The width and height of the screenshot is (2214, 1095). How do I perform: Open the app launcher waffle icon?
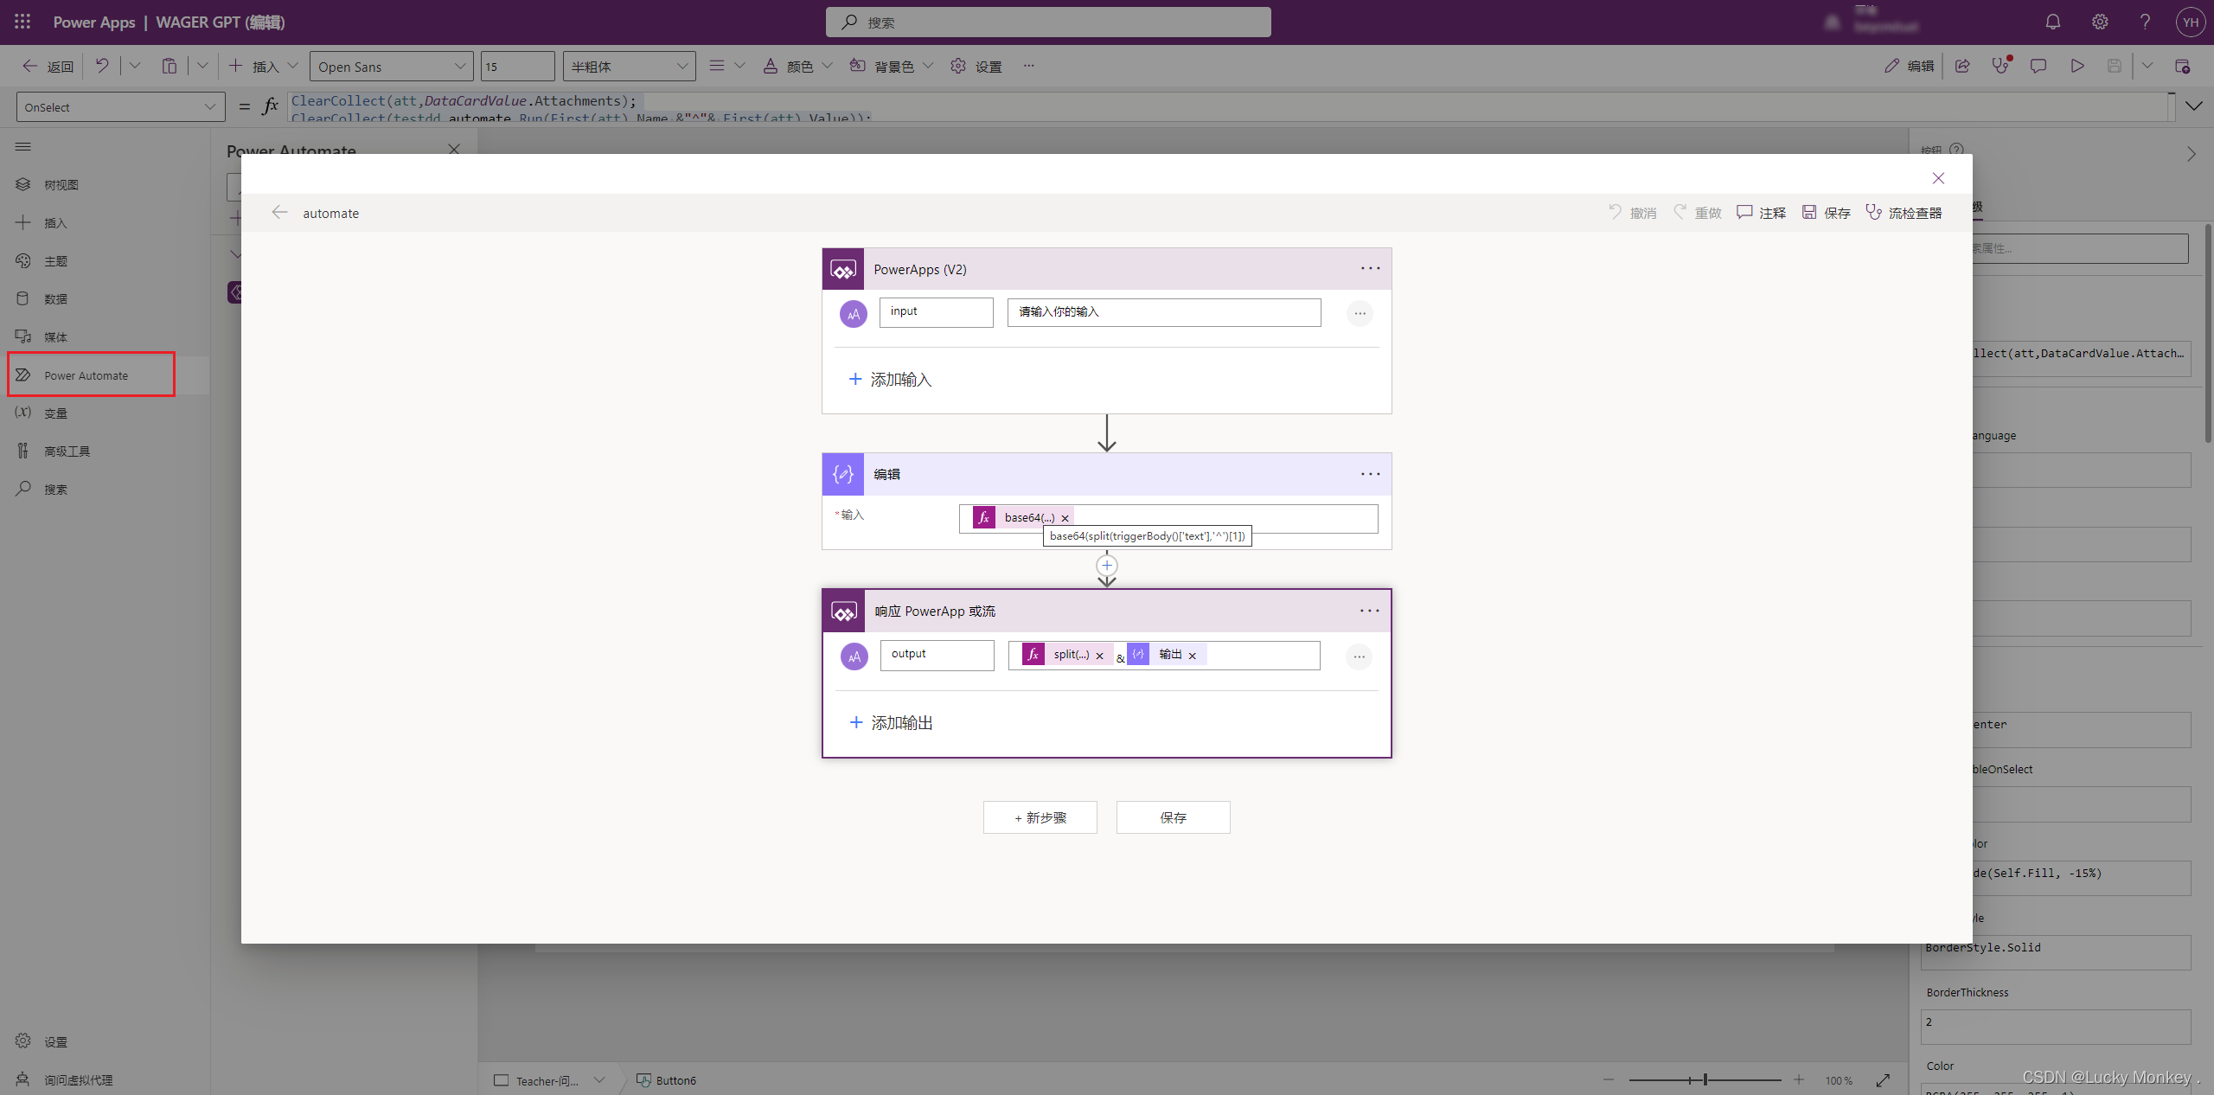click(x=22, y=22)
